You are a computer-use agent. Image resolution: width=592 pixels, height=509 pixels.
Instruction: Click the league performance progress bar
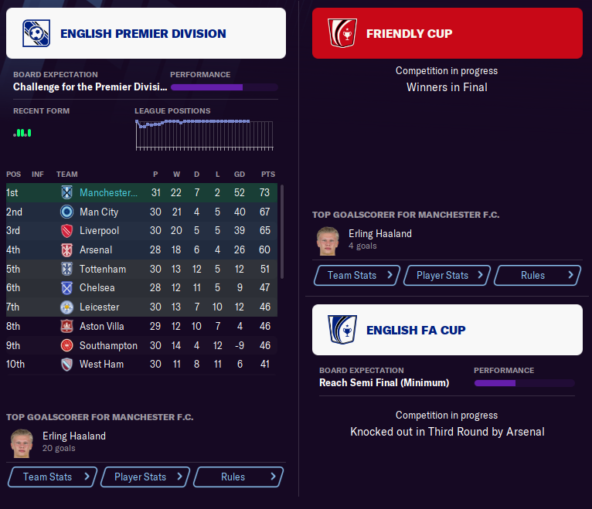(x=223, y=87)
